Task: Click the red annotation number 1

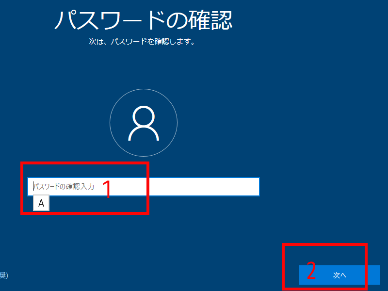Action: (x=108, y=190)
